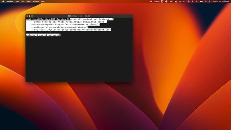Click the circular play icon in menu bar
Viewport: 231px width, 130px height.
[x=188, y=1]
